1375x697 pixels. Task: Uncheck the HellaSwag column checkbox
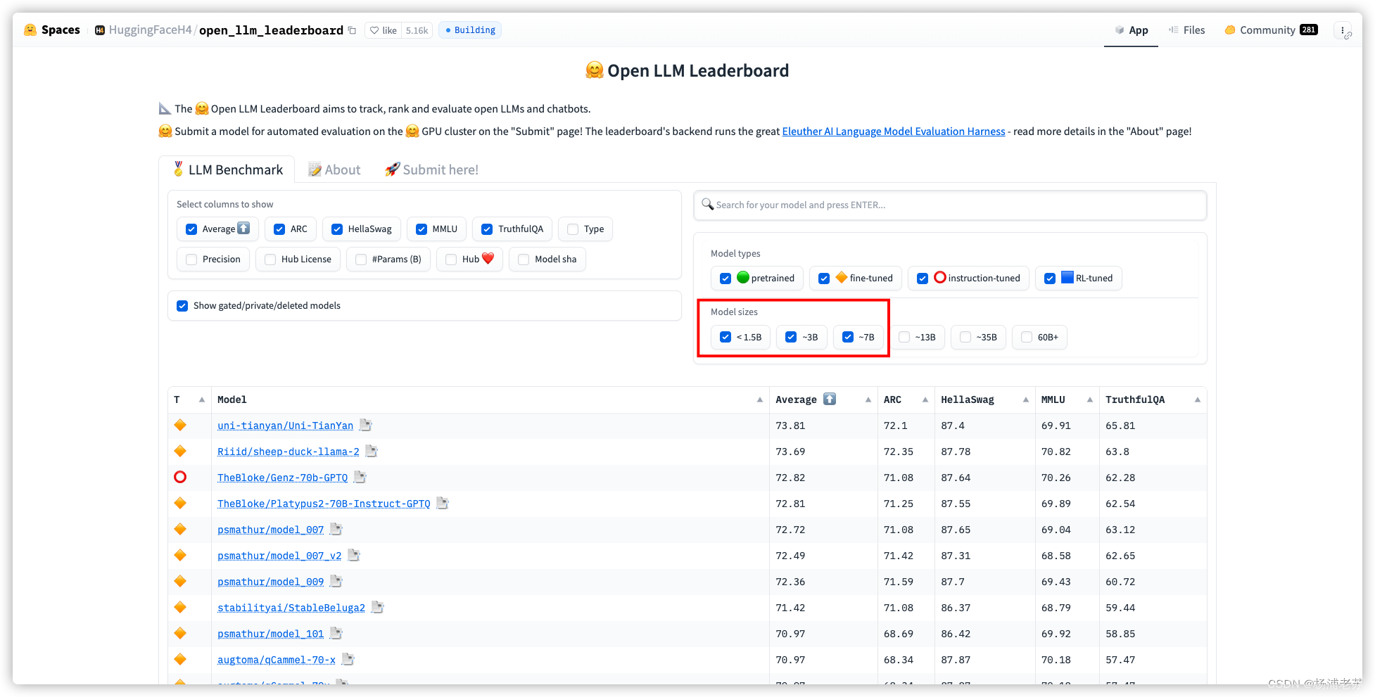[337, 229]
